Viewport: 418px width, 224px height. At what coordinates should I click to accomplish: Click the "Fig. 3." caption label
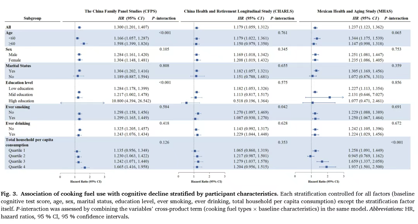(11, 193)
